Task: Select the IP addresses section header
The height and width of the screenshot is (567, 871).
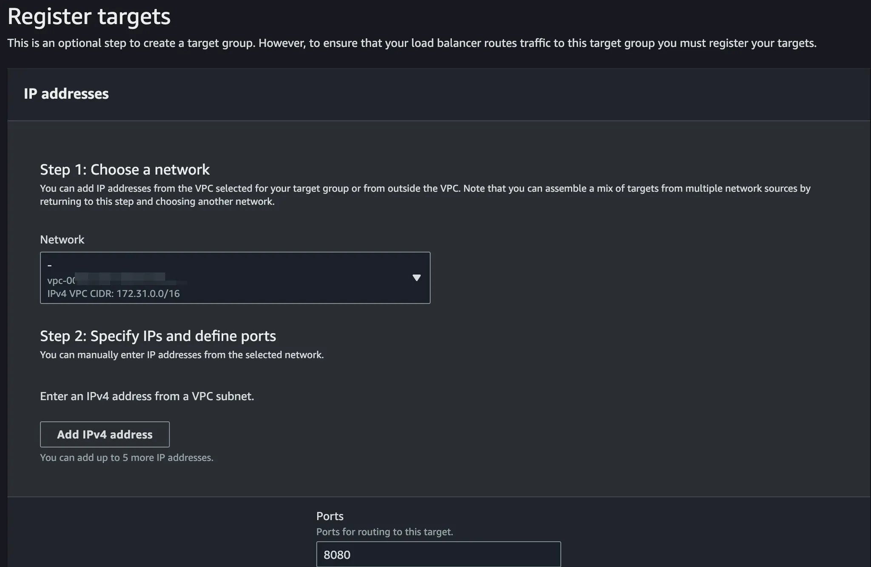Action: 66,94
